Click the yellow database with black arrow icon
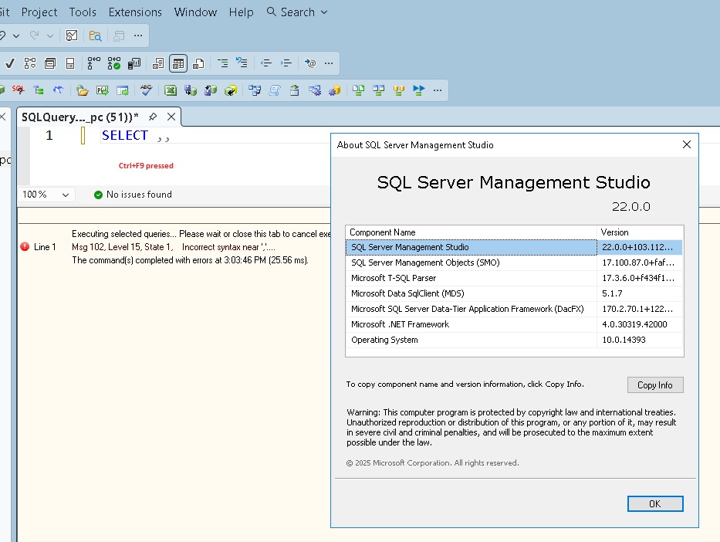 pyautogui.click(x=231, y=90)
